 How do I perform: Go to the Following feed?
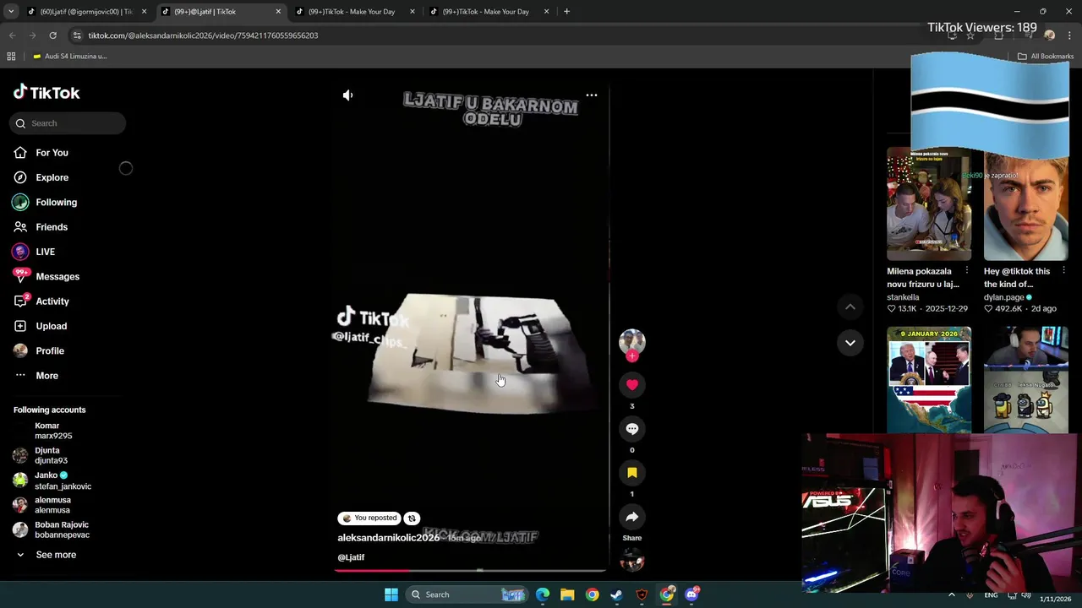coord(56,203)
